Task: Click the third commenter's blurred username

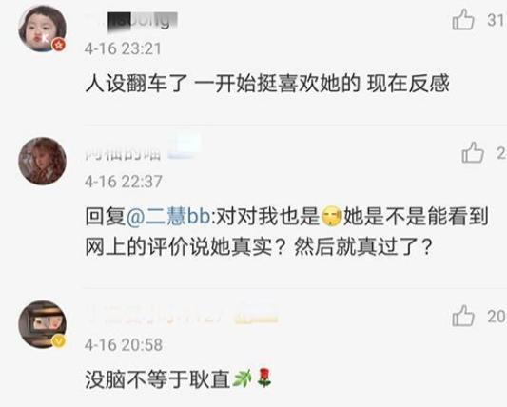Action: point(181,315)
